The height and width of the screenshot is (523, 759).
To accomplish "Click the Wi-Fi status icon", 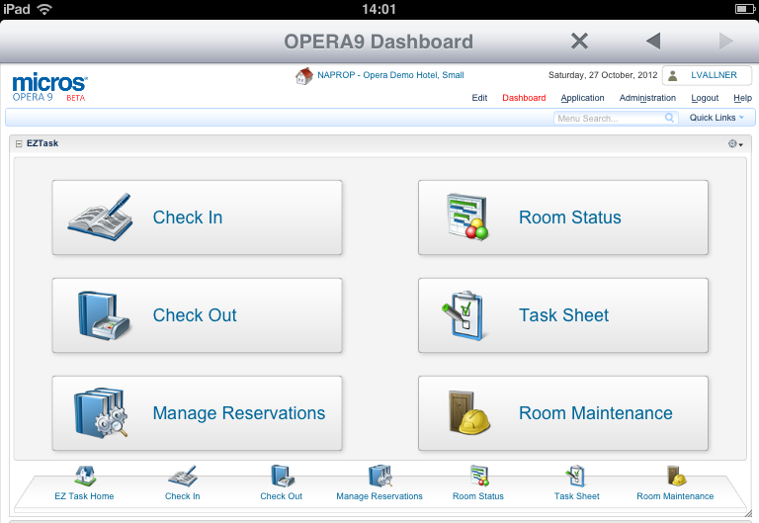I will click(44, 9).
